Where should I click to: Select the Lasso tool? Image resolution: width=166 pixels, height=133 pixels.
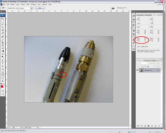pyautogui.click(x=3, y=24)
